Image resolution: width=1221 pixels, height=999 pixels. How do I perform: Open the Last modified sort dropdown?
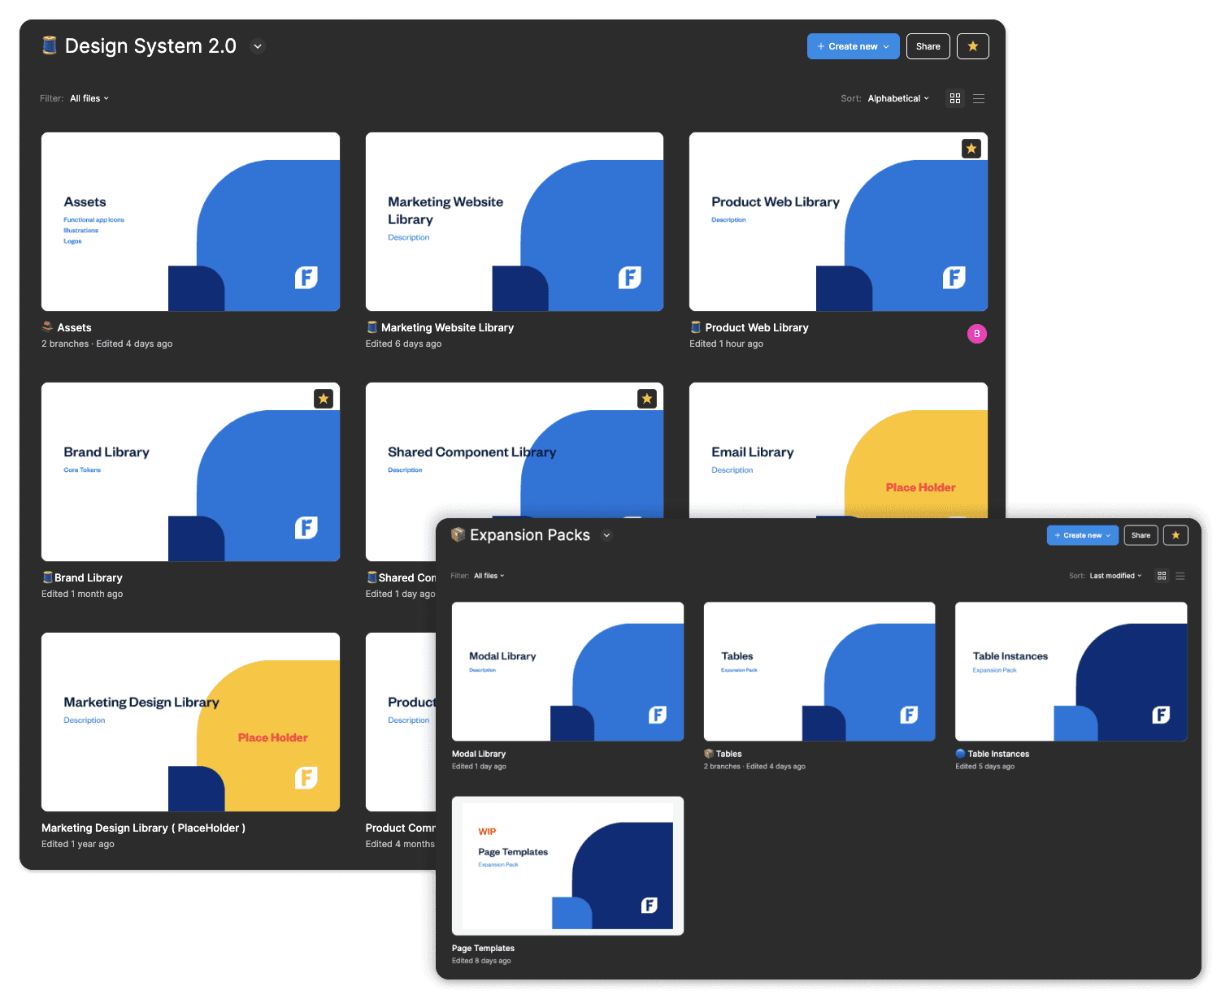(1115, 576)
